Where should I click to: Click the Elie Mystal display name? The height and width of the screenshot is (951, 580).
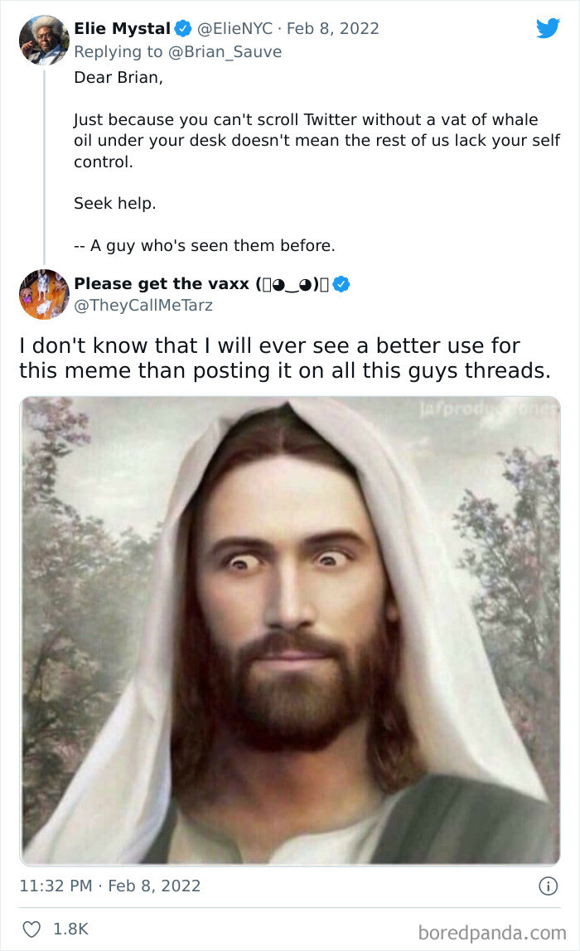tap(122, 28)
